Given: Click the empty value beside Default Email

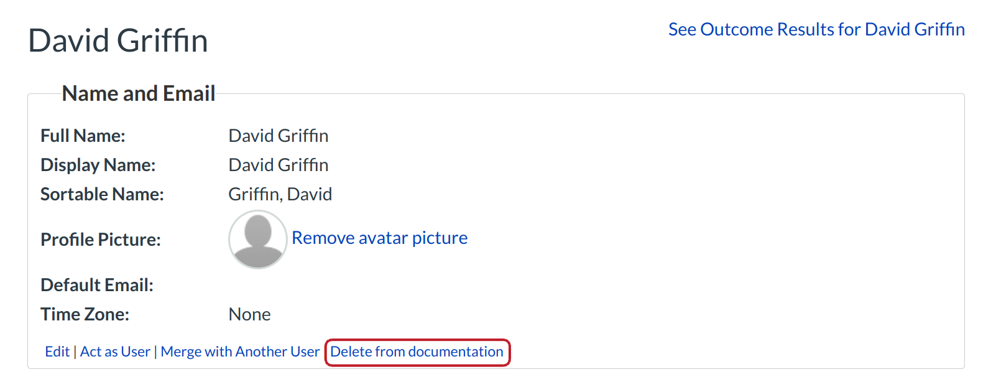Looking at the screenshot, I should point(280,285).
